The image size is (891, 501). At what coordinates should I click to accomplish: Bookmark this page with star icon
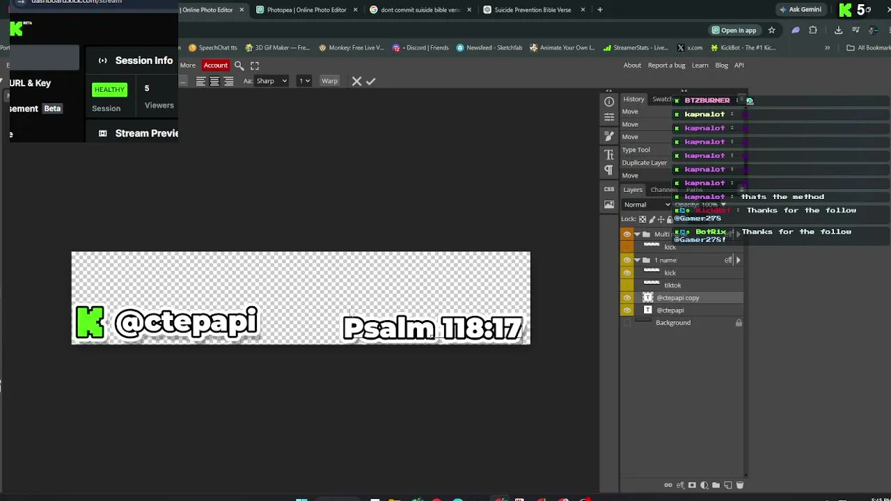771,30
